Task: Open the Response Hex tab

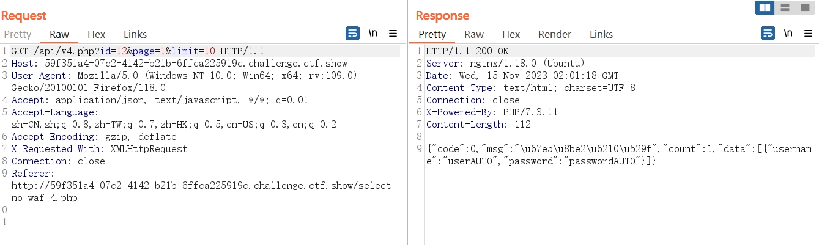Action: pos(511,34)
